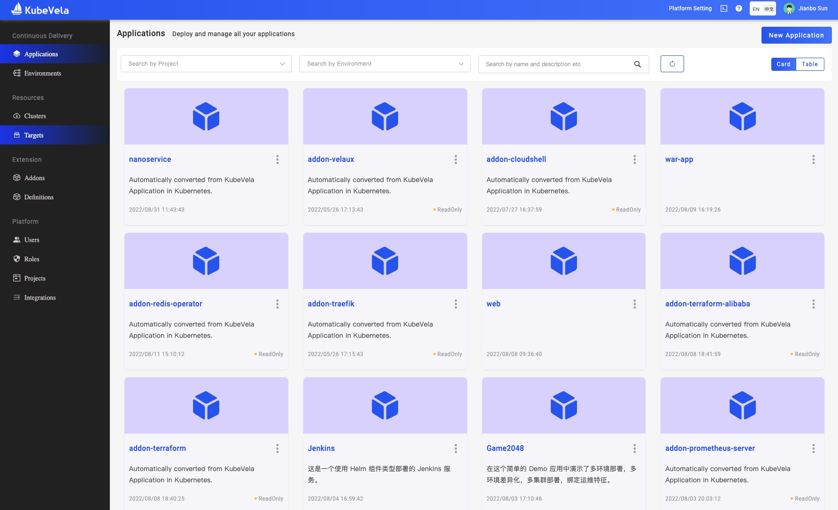This screenshot has height=510, width=838.
Task: Switch to Card view
Action: tap(784, 64)
